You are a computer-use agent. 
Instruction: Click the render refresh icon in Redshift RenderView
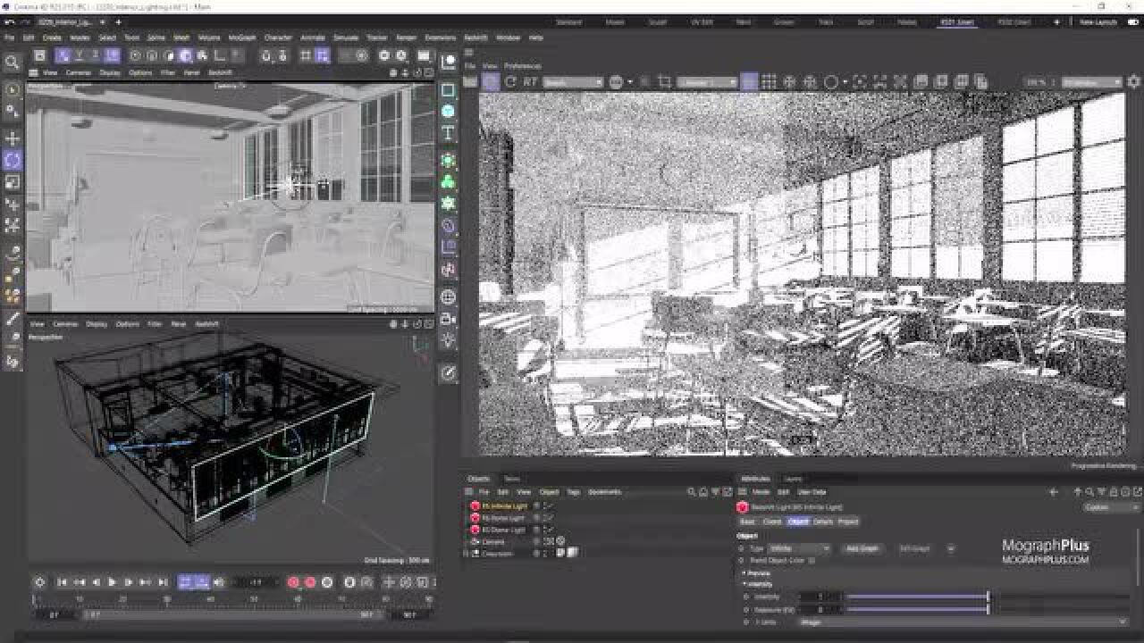[509, 80]
